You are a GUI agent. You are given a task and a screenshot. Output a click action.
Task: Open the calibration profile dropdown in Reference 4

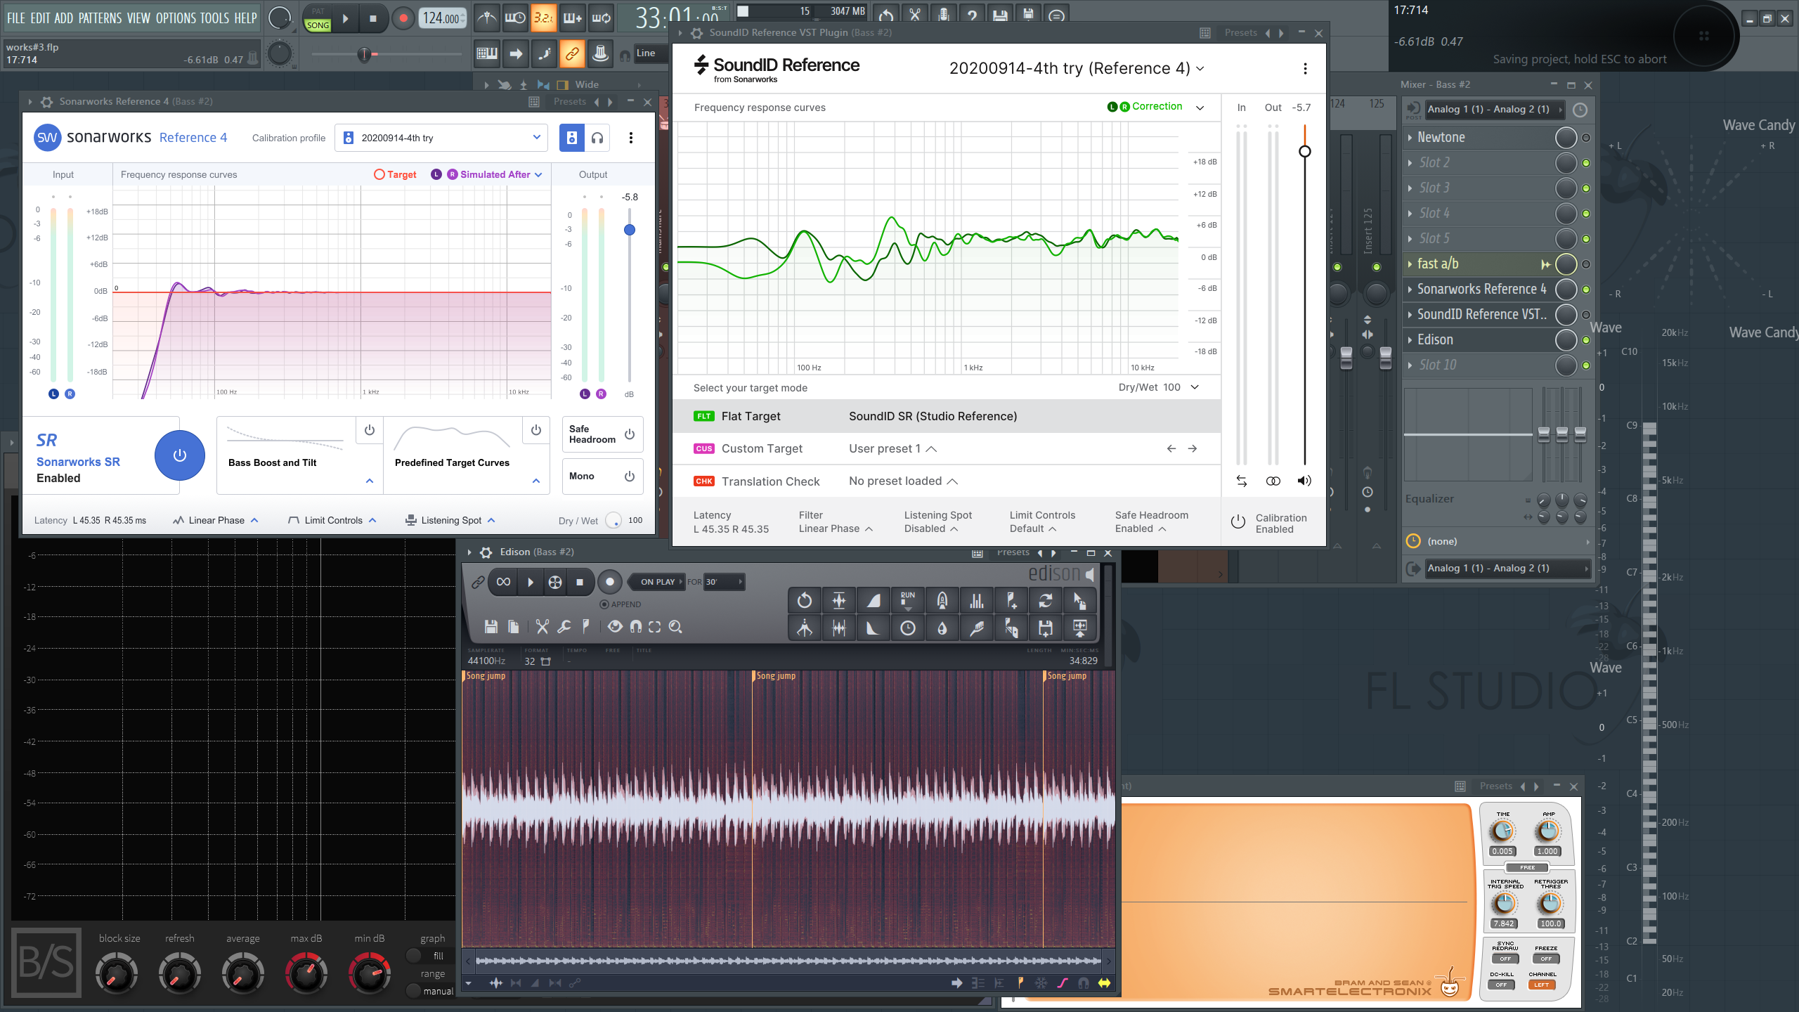(441, 138)
